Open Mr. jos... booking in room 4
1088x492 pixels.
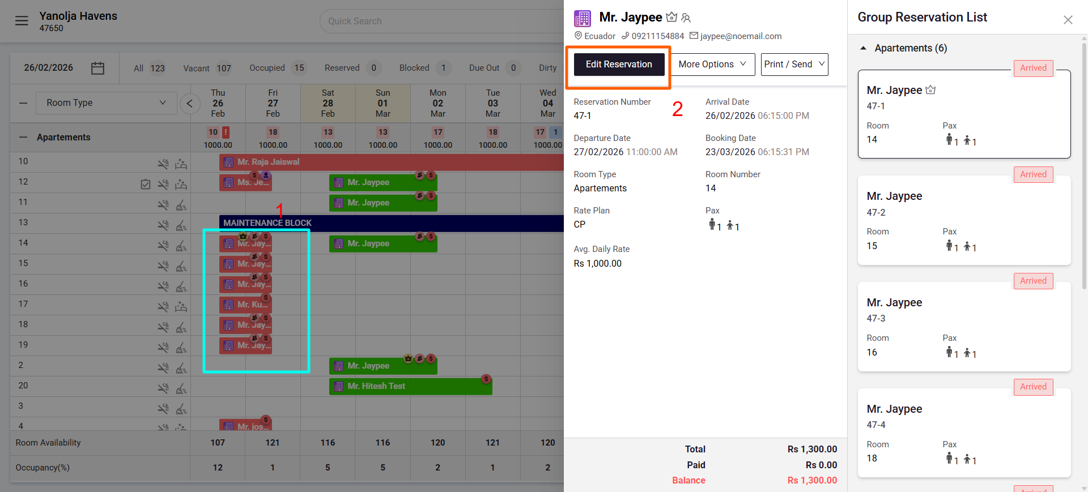(x=245, y=426)
